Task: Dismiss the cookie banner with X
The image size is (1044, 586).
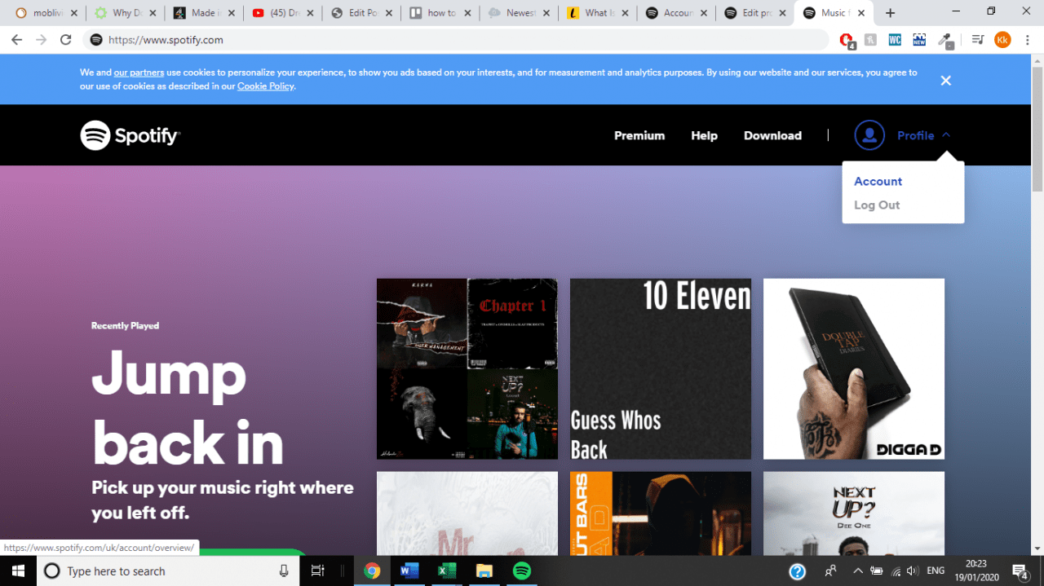Action: 945,80
